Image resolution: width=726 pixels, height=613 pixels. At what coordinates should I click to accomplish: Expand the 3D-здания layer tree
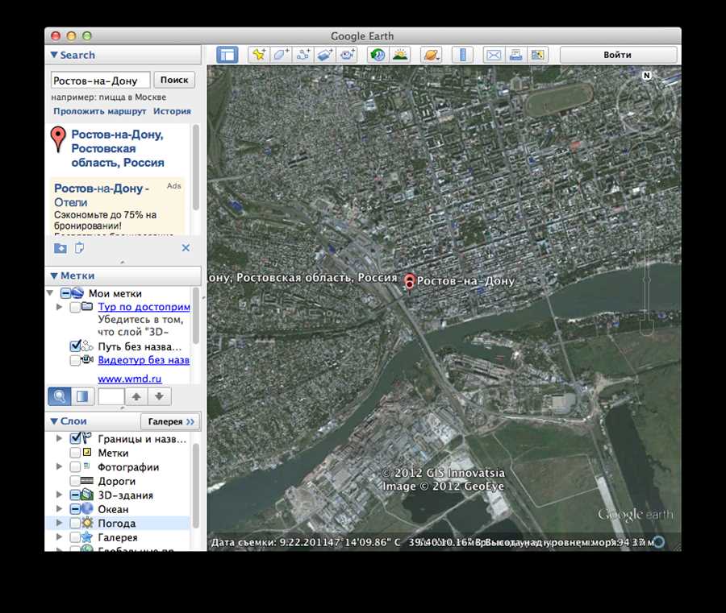point(58,495)
